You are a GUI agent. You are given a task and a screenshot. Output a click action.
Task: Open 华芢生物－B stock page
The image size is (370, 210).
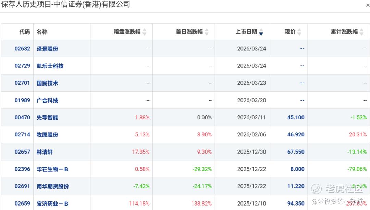(52, 169)
